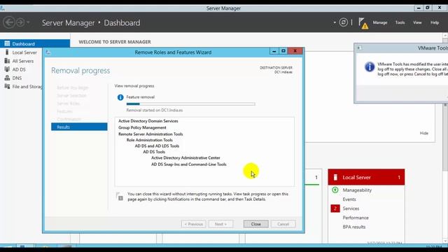Image resolution: width=448 pixels, height=252 pixels.
Task: Open BPA results in Local Server tile
Action: tap(354, 227)
